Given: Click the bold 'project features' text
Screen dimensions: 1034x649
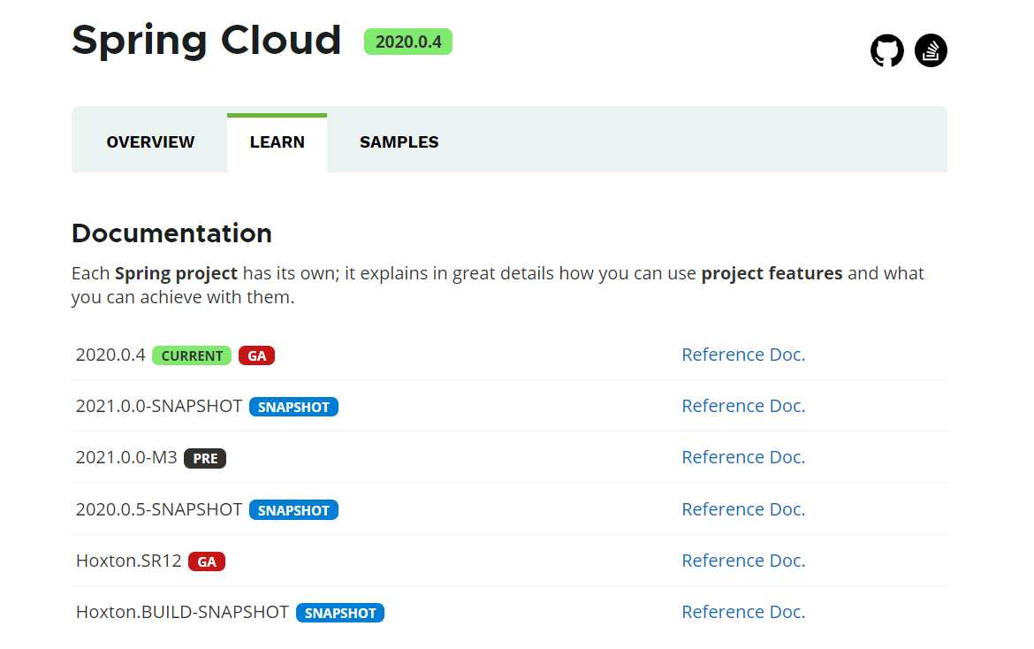Looking at the screenshot, I should [x=772, y=273].
